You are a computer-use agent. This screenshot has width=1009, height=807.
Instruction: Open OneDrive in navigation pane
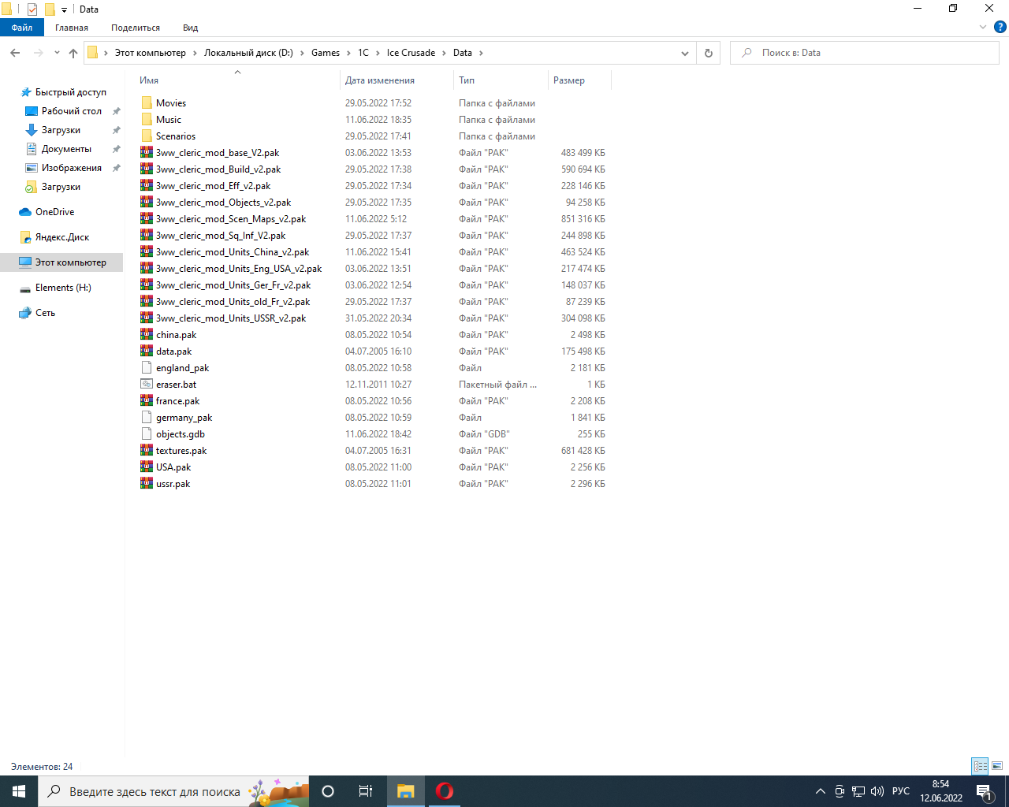click(x=55, y=212)
